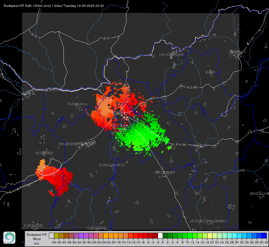The width and height of the screenshot is (269, 247).
Task: Click the KAPOSVÁR city label
Action: [33, 225]
